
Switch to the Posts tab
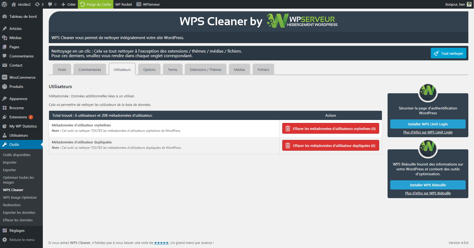pyautogui.click(x=62, y=70)
